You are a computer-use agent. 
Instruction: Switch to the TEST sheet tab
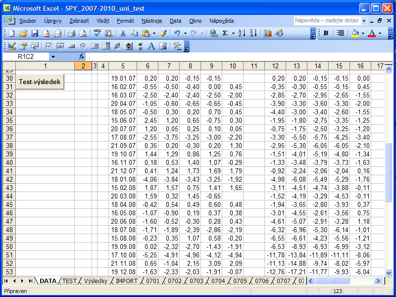pos(69,281)
